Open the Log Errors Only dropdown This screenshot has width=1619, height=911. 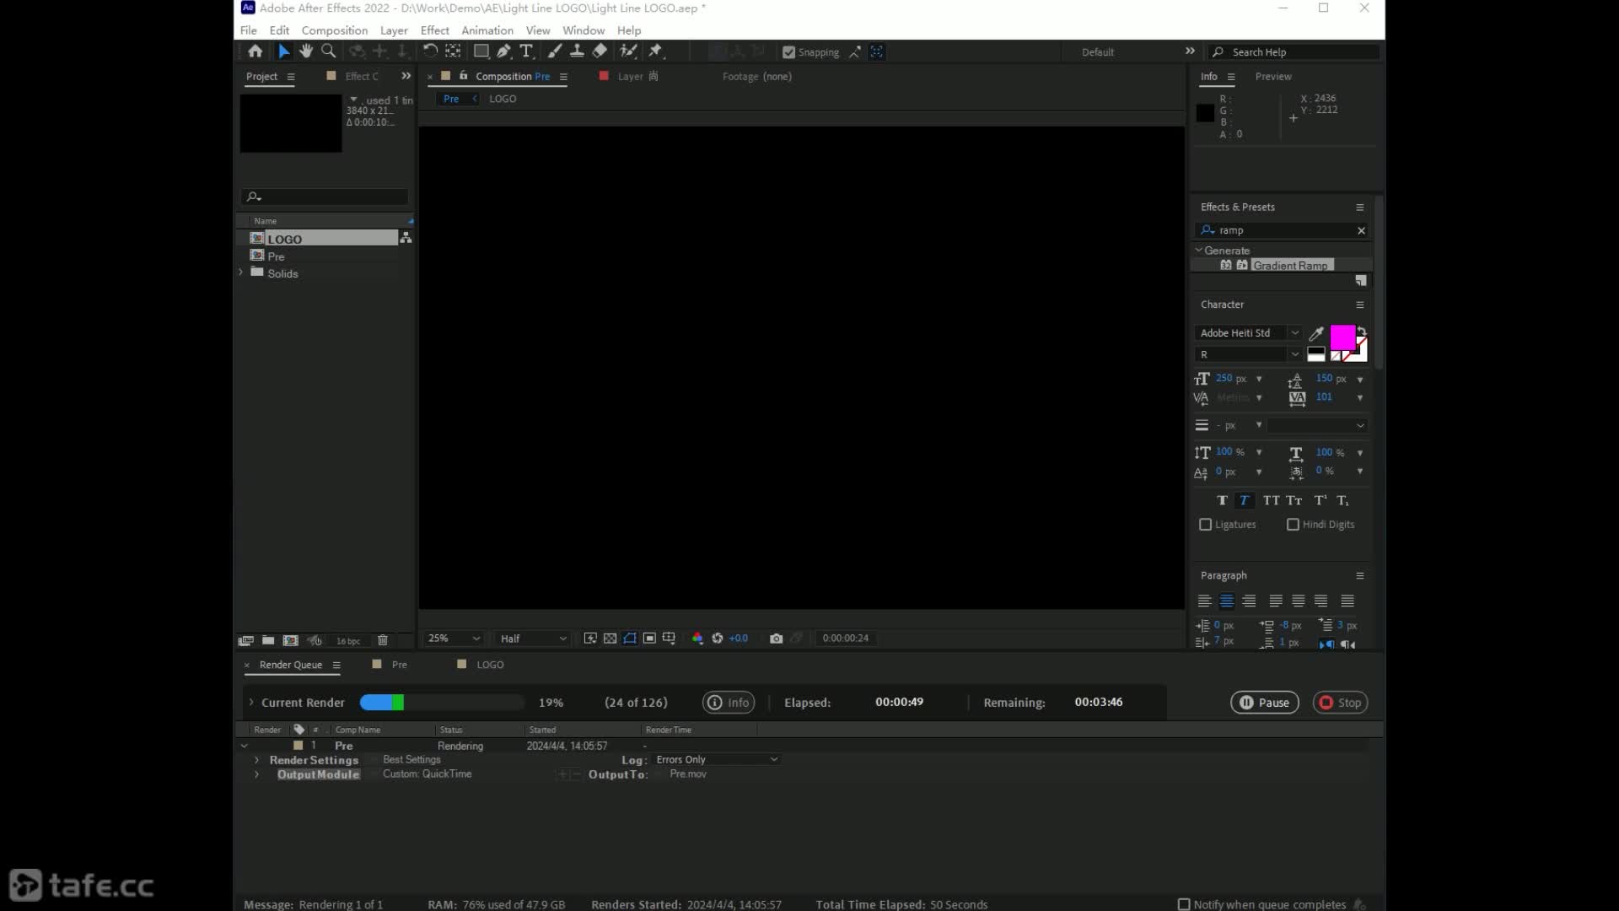pos(717,760)
